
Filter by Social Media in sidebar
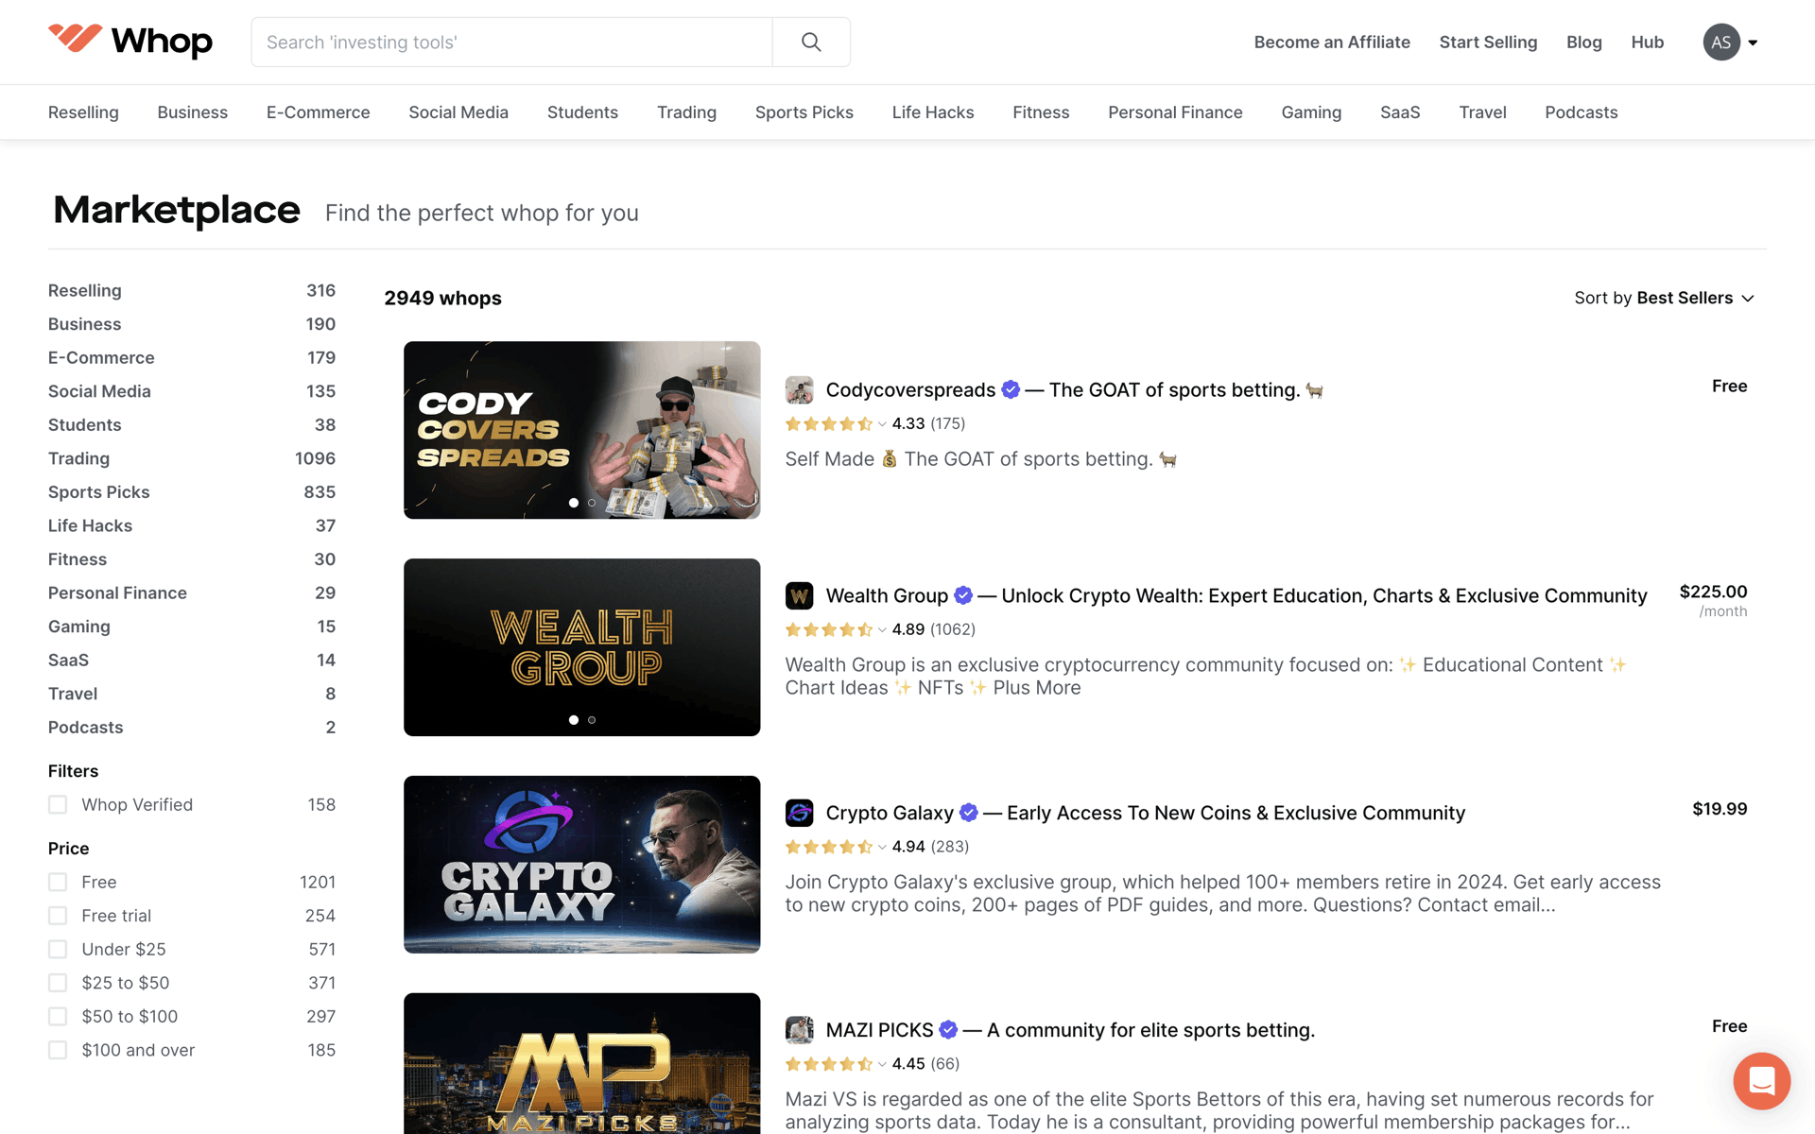(x=192, y=391)
